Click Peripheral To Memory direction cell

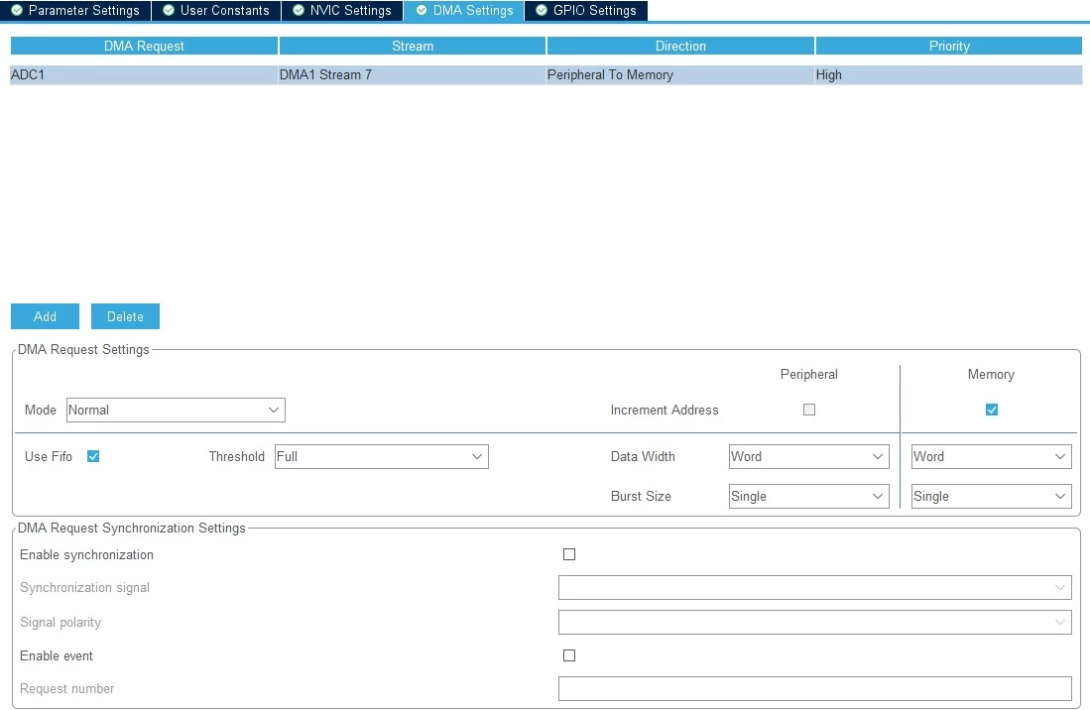[x=680, y=75]
